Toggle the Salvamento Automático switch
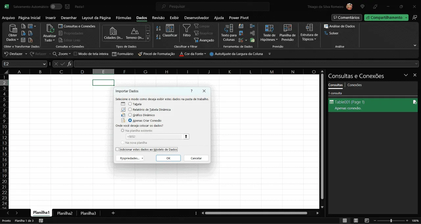Viewport: 421px width, 224px height. [x=56, y=7]
